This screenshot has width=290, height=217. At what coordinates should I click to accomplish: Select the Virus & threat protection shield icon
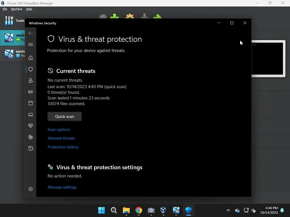[x=31, y=69]
